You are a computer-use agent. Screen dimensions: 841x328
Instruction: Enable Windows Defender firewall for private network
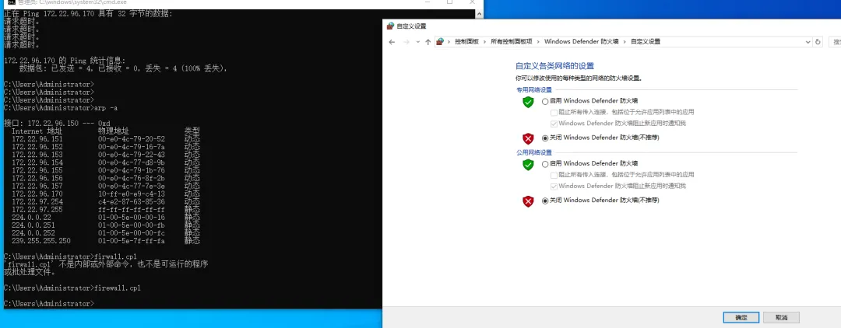(545, 100)
